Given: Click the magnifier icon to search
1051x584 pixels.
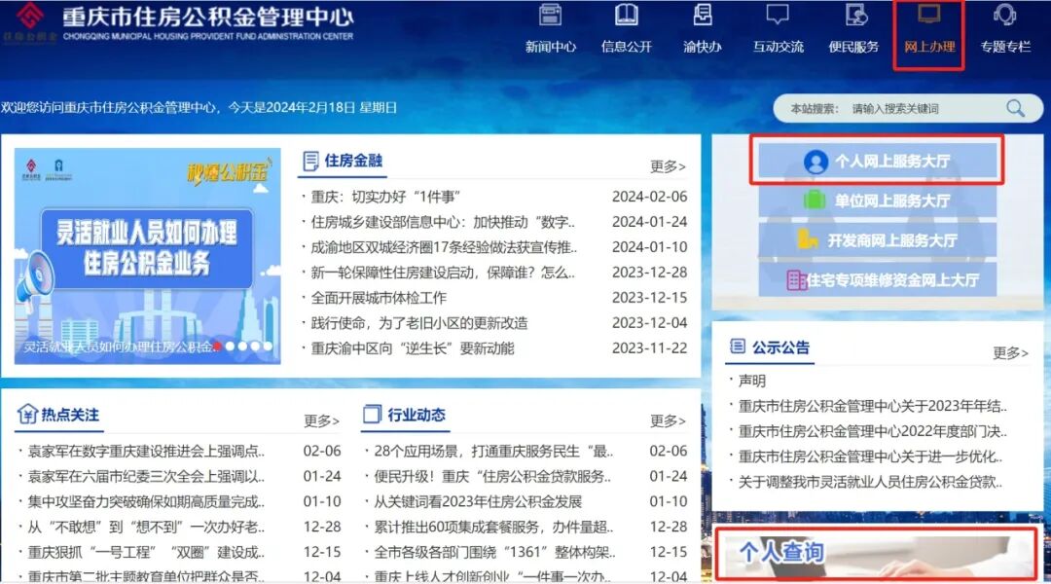Looking at the screenshot, I should coord(1014,108).
